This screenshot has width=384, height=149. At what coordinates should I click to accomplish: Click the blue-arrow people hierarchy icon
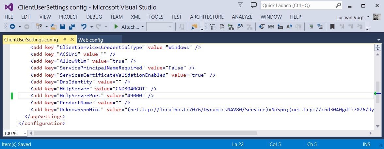[x=240, y=27]
